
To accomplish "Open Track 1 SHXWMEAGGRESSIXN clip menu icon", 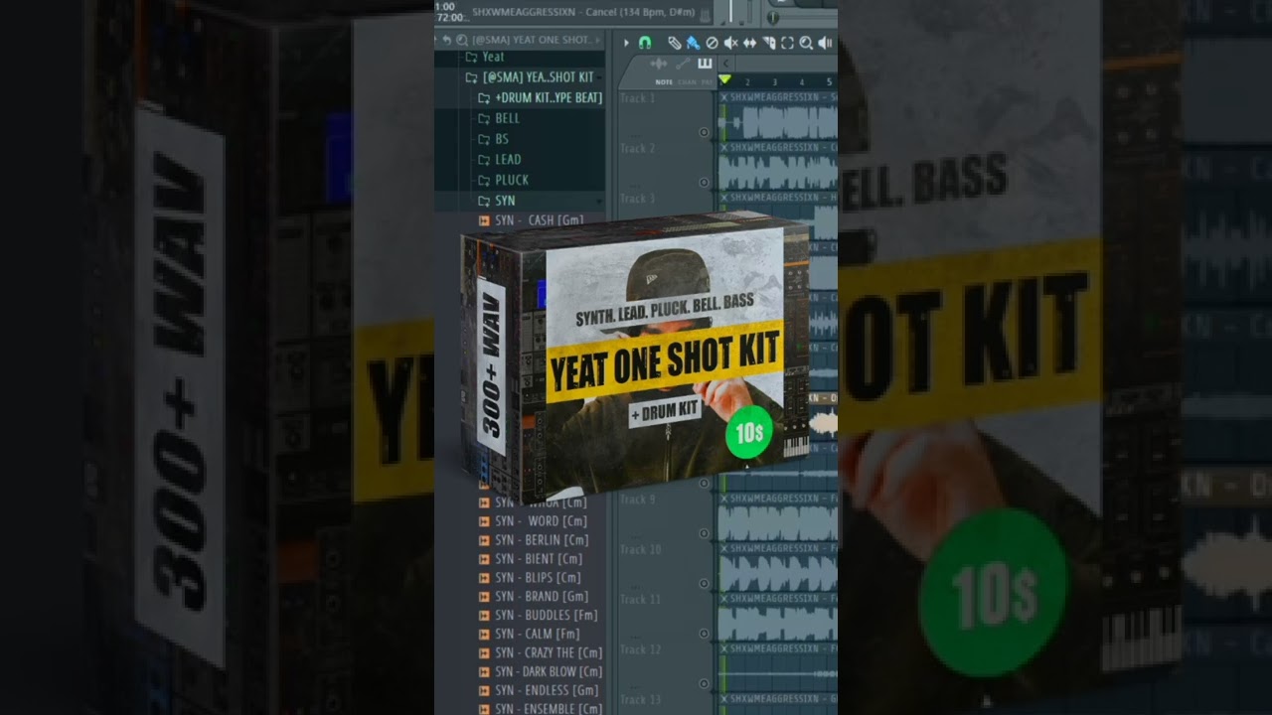I will tap(724, 96).
